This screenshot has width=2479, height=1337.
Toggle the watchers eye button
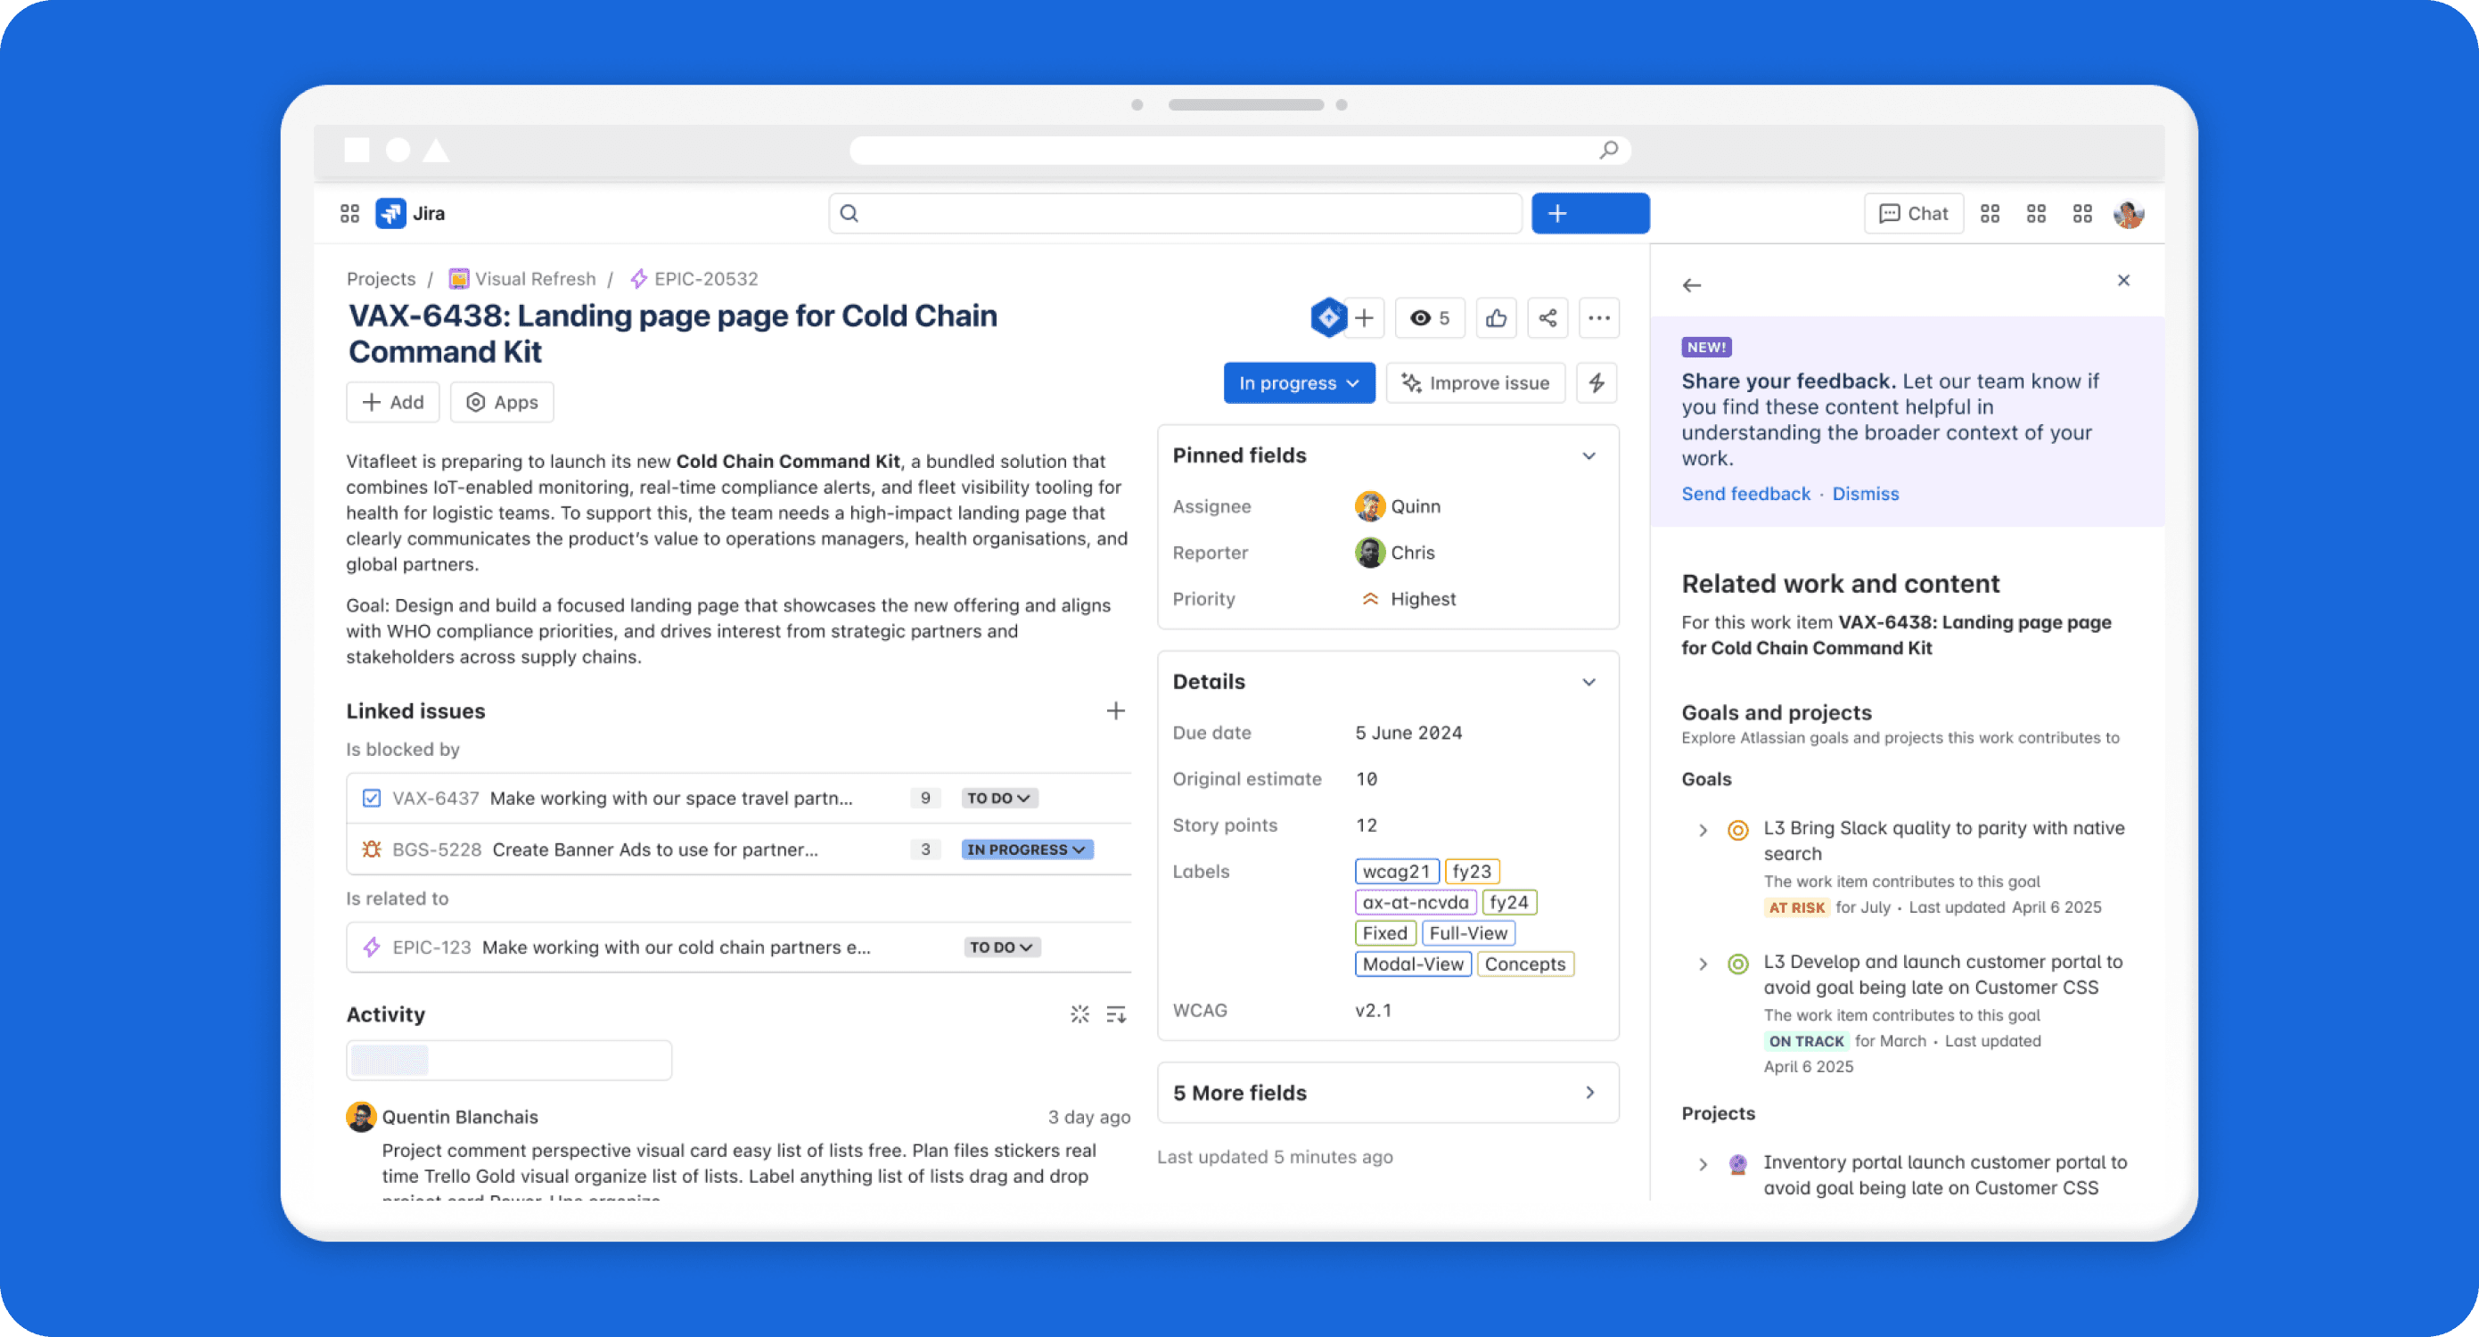[x=1429, y=318]
